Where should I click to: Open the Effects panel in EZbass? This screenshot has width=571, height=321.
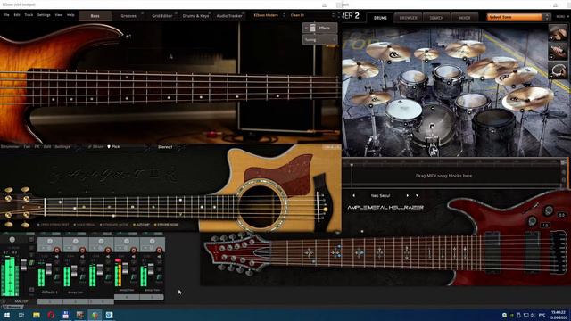coord(319,28)
